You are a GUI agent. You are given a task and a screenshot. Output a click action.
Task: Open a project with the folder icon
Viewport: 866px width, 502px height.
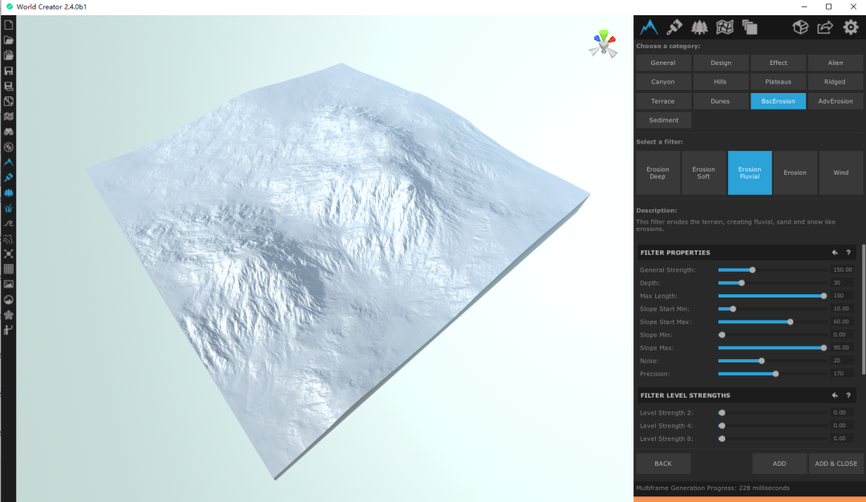pyautogui.click(x=8, y=40)
